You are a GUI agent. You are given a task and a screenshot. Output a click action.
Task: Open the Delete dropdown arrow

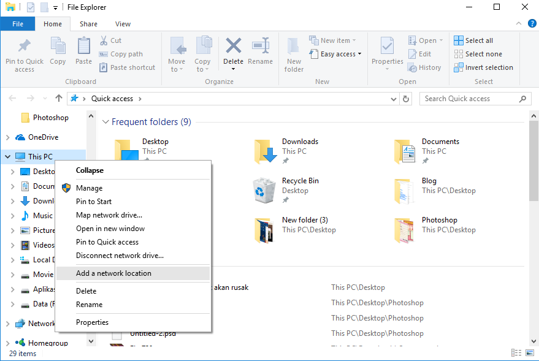click(234, 69)
